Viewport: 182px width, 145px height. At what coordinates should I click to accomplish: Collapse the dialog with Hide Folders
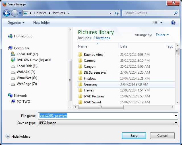tap(18, 137)
